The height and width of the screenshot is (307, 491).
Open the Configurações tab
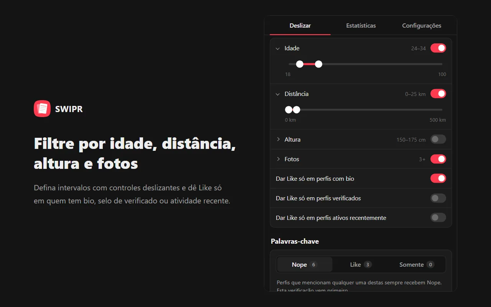pyautogui.click(x=422, y=26)
